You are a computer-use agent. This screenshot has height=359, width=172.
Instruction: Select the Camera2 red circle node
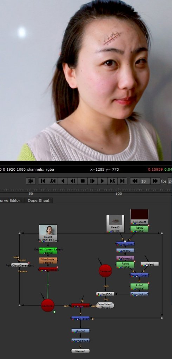105,270
